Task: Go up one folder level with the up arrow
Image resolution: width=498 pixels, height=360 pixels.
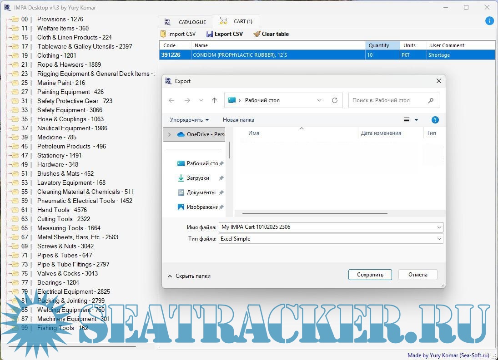Action: tap(214, 100)
